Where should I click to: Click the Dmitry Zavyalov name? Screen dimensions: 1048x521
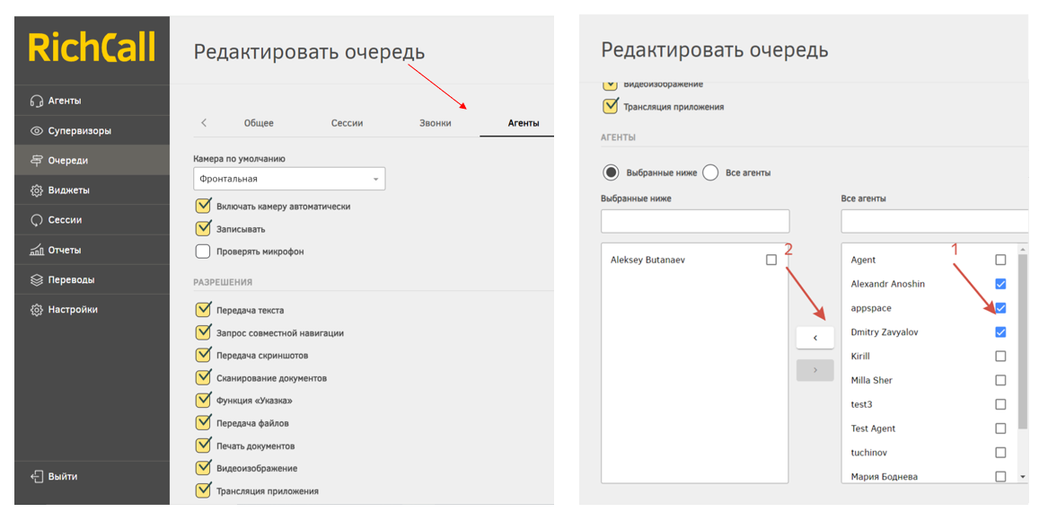point(885,331)
